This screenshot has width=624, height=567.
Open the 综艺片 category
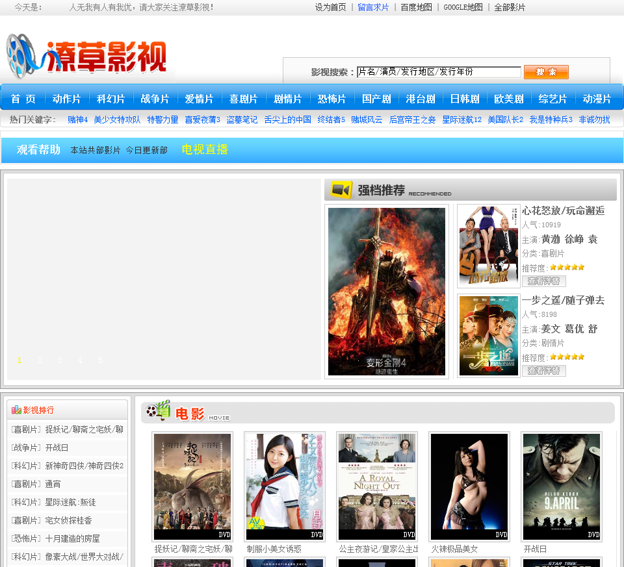click(x=552, y=99)
